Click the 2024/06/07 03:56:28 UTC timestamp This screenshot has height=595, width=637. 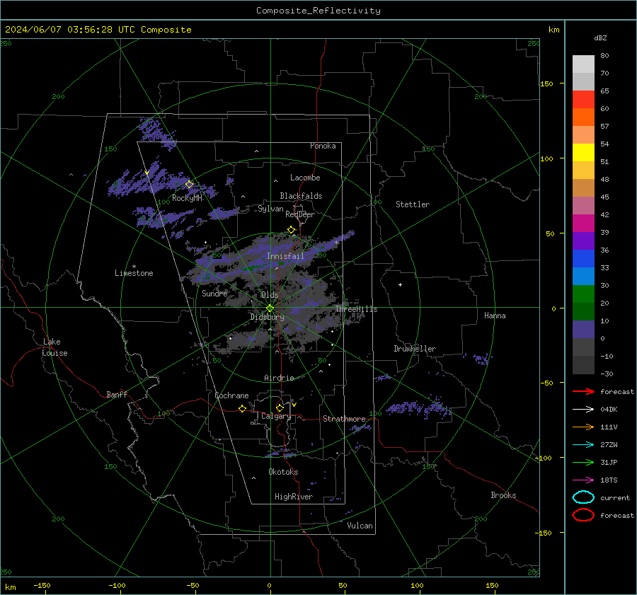point(59,30)
